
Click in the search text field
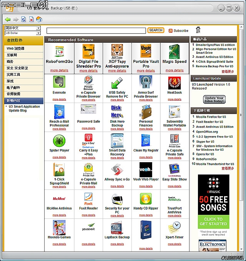[x=96, y=31]
